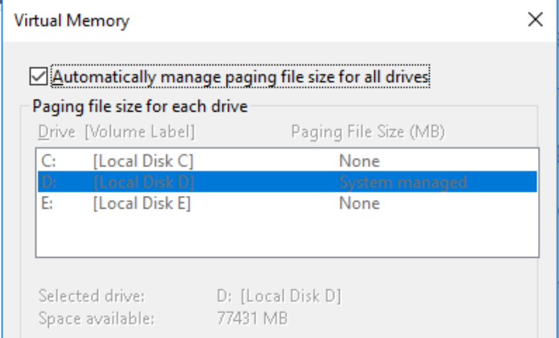This screenshot has width=559, height=338.
Task: Select the E: drive letter in the list
Action: (47, 203)
